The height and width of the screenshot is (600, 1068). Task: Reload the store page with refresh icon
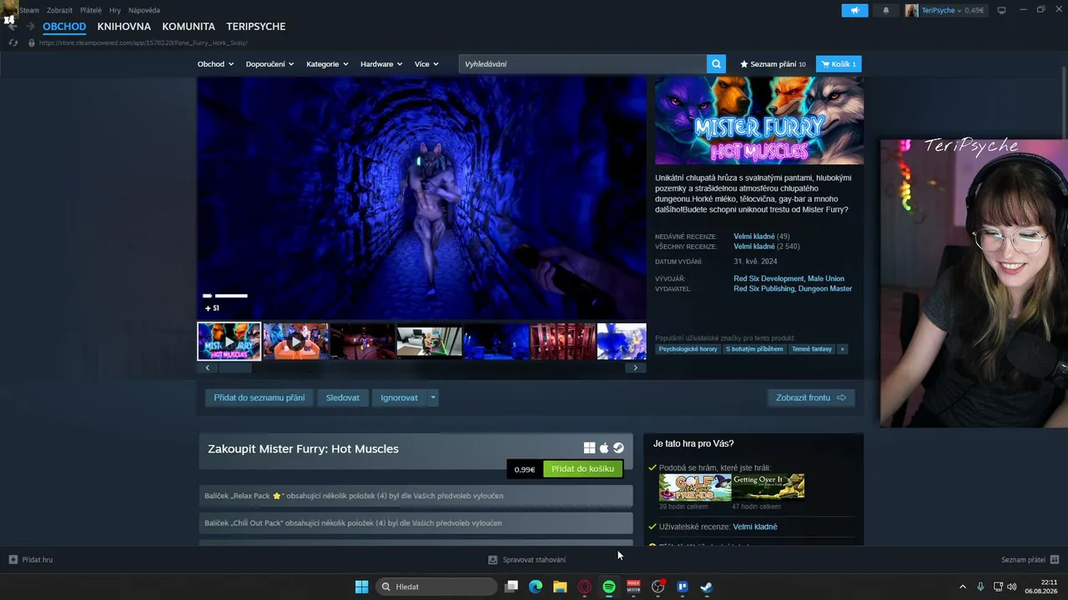point(13,42)
